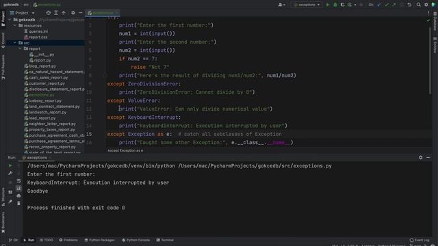Expand all in the Project panel toolbar

[x=56, y=13]
